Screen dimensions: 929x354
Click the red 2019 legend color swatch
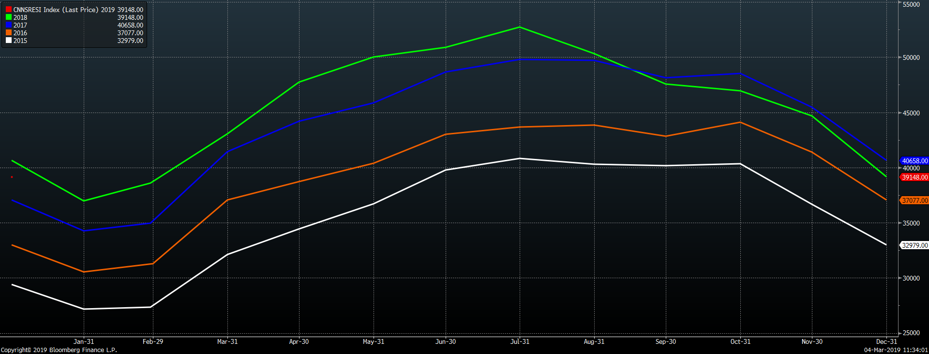tap(9, 10)
